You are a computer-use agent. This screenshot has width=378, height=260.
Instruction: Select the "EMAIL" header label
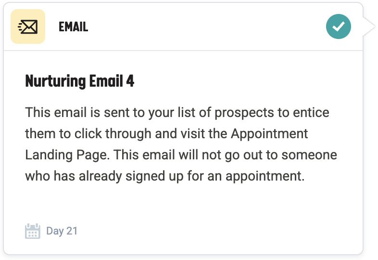73,27
